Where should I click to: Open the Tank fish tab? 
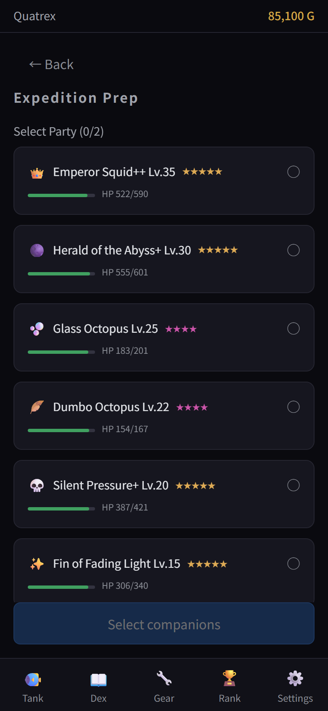click(x=33, y=687)
